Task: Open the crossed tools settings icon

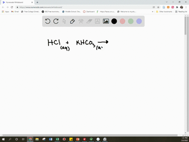Action: [x=81, y=21]
